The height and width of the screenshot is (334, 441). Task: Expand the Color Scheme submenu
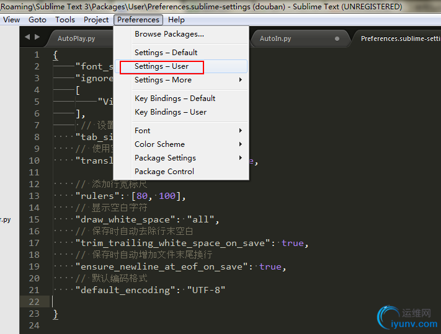coord(181,144)
